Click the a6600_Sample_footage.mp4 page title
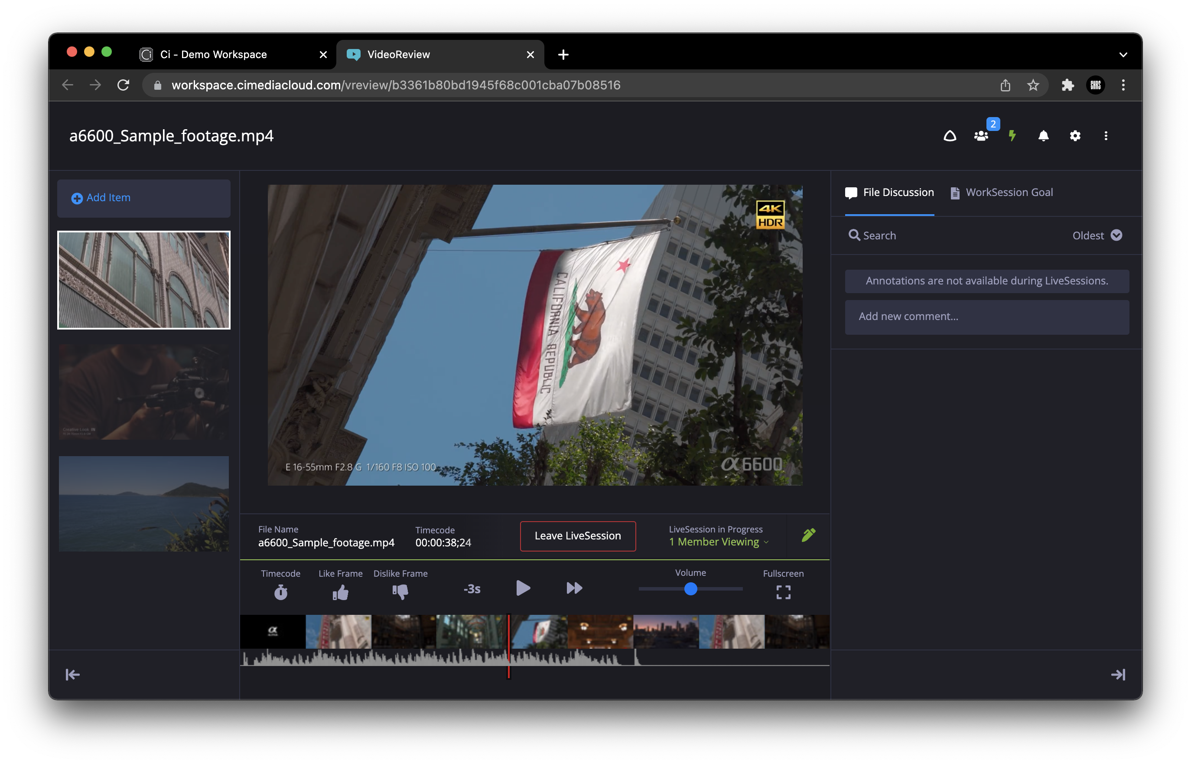The image size is (1191, 764). click(x=172, y=135)
